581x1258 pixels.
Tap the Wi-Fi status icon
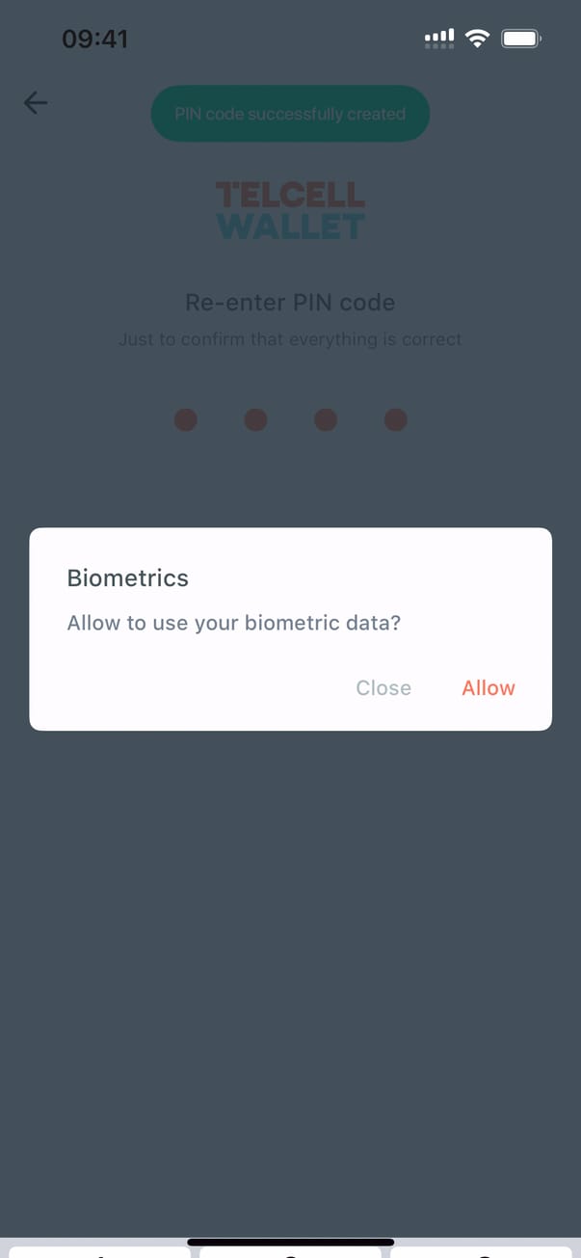pyautogui.click(x=477, y=39)
